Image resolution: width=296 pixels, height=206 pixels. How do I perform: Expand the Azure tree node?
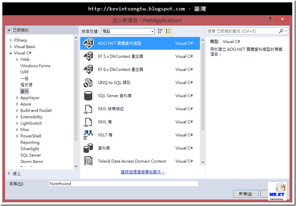coord(17,104)
